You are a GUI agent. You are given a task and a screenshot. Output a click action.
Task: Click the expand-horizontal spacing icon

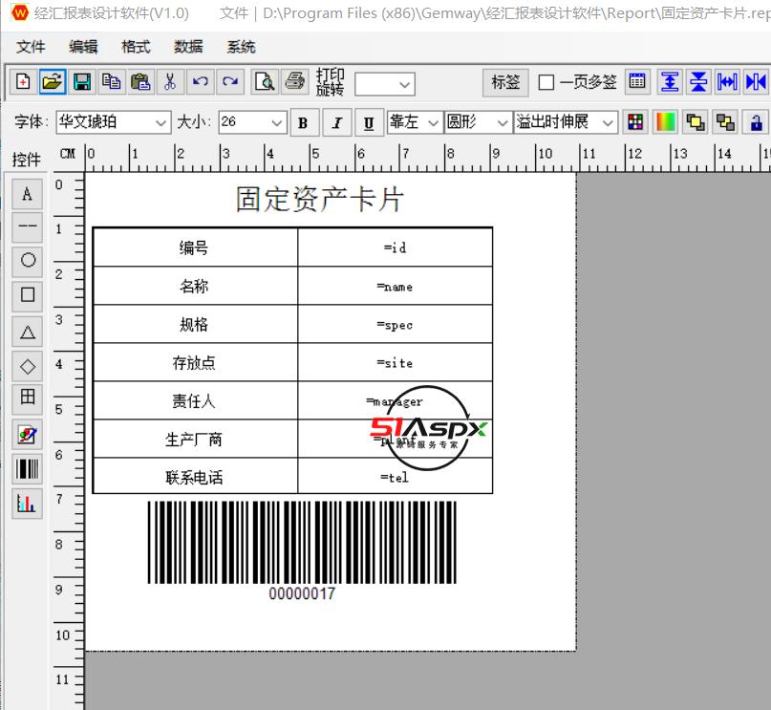coord(727,81)
